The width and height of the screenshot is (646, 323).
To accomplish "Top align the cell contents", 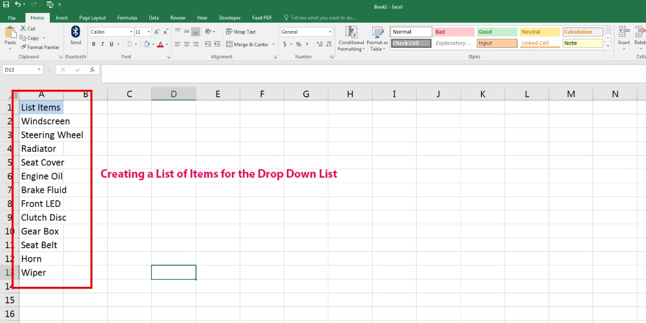I will [x=178, y=31].
